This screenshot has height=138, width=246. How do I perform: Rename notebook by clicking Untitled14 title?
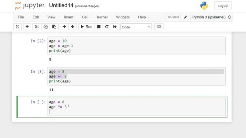(61, 5)
